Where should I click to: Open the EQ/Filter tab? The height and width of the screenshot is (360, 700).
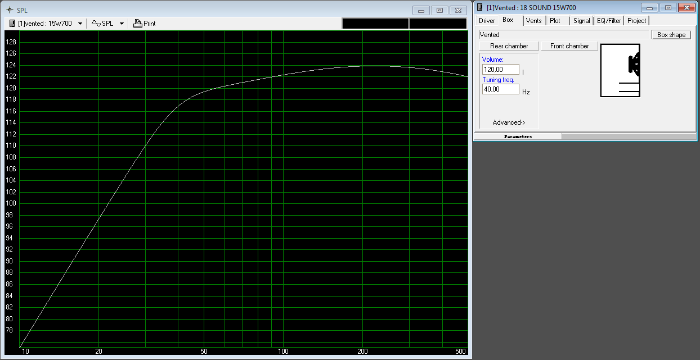tap(609, 21)
